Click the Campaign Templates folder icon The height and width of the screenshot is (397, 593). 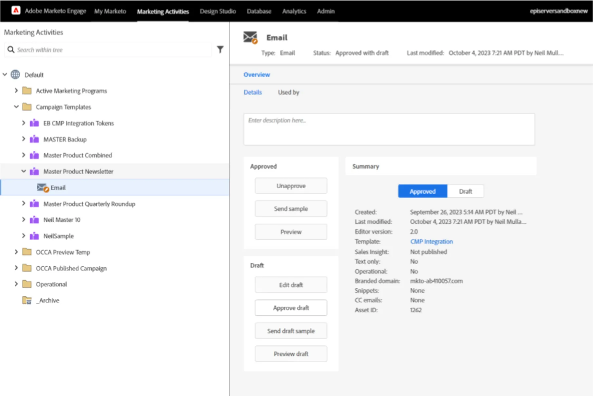pyautogui.click(x=27, y=107)
